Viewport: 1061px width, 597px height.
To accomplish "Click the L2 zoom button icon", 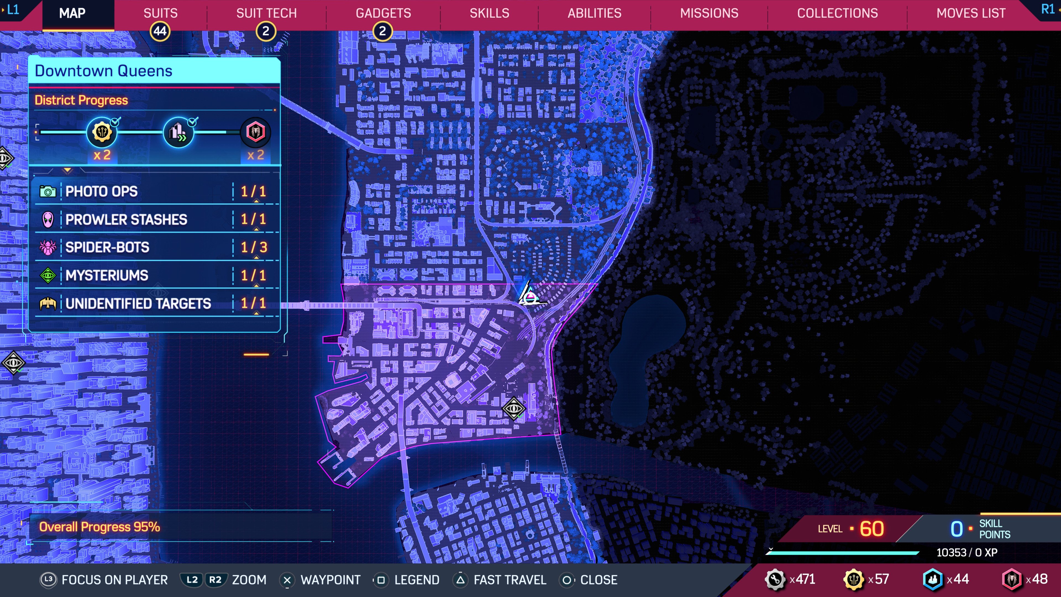I will [x=192, y=580].
